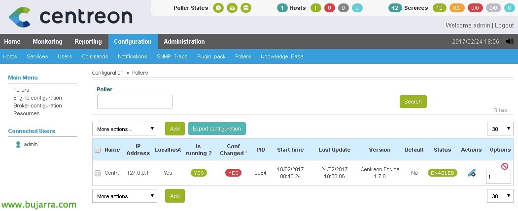Click the Logout link
This screenshot has width=518, height=211.
[x=504, y=26]
